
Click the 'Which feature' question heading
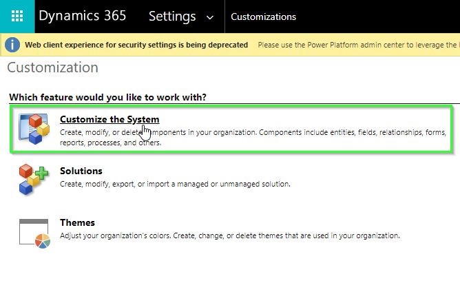click(107, 97)
